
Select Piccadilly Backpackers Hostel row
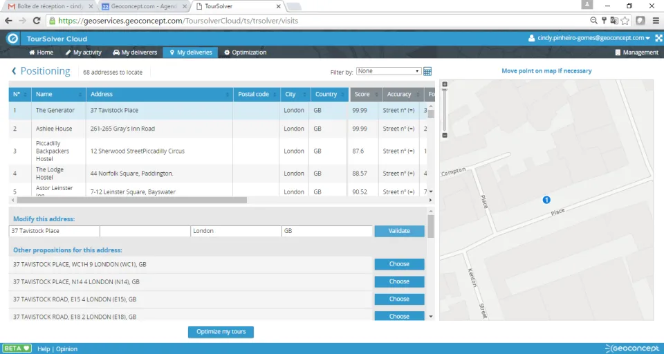click(218, 151)
